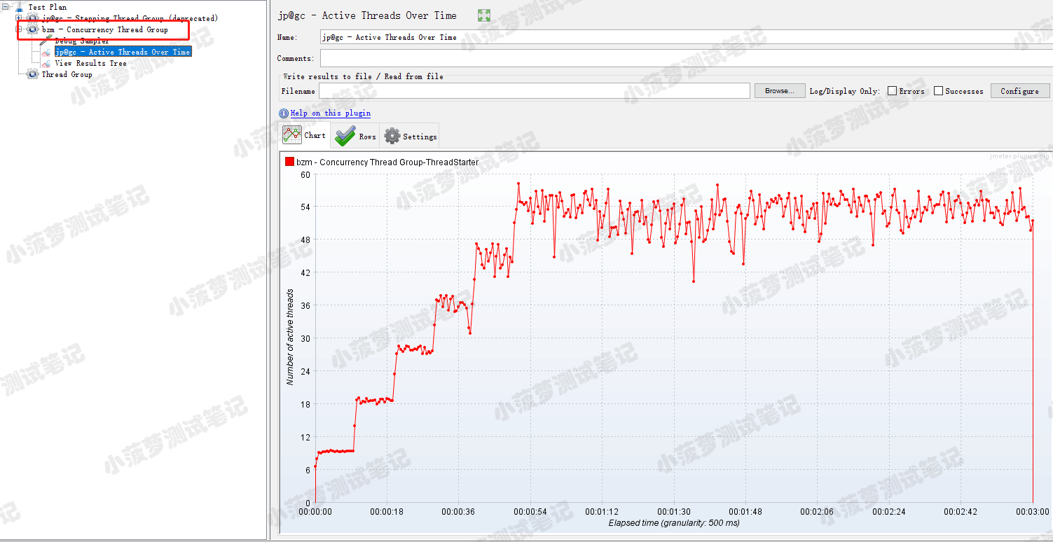Click the Test Plan flask icon

tap(19, 7)
